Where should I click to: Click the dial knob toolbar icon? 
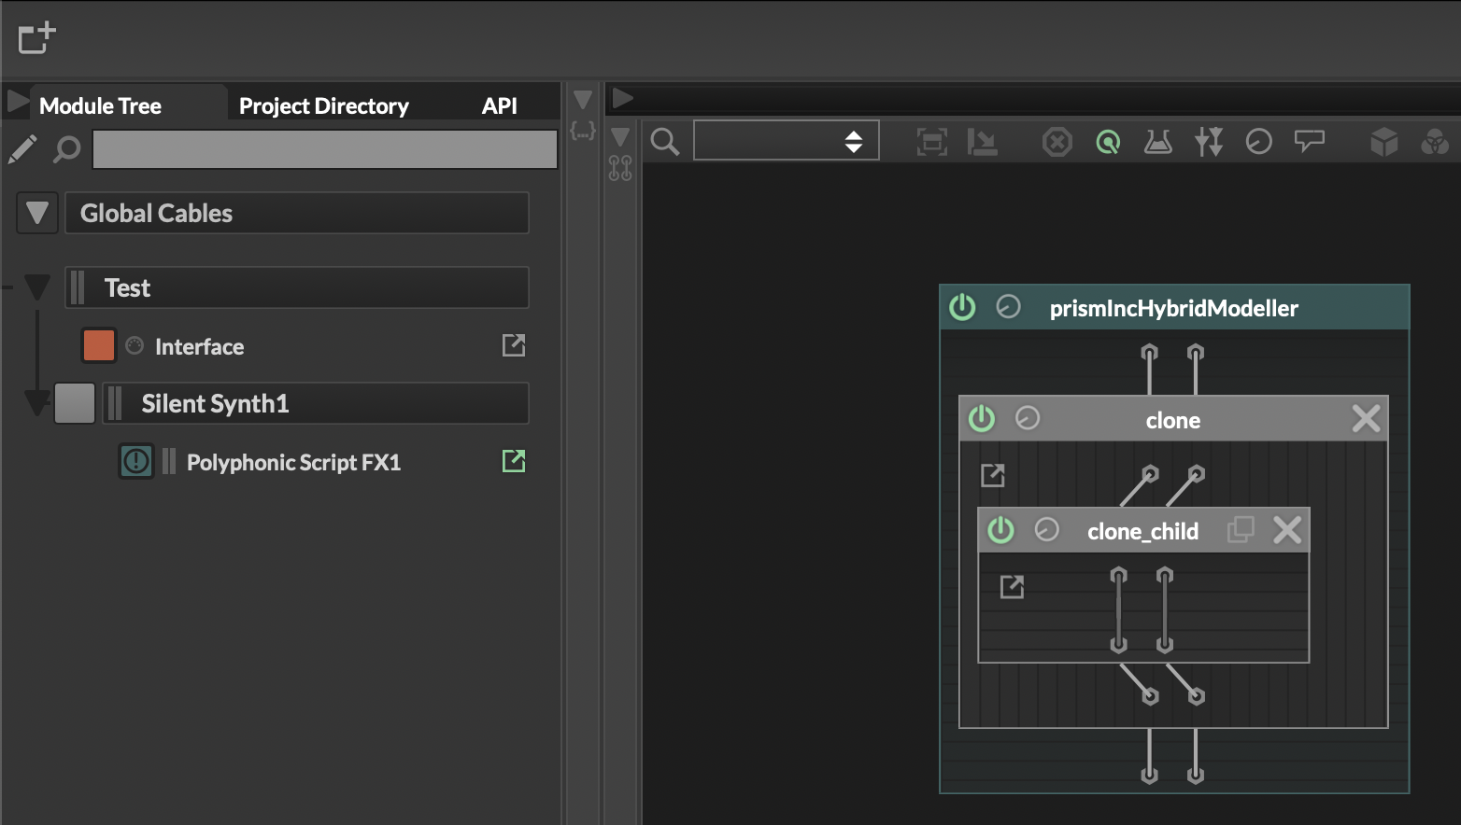coord(1259,142)
